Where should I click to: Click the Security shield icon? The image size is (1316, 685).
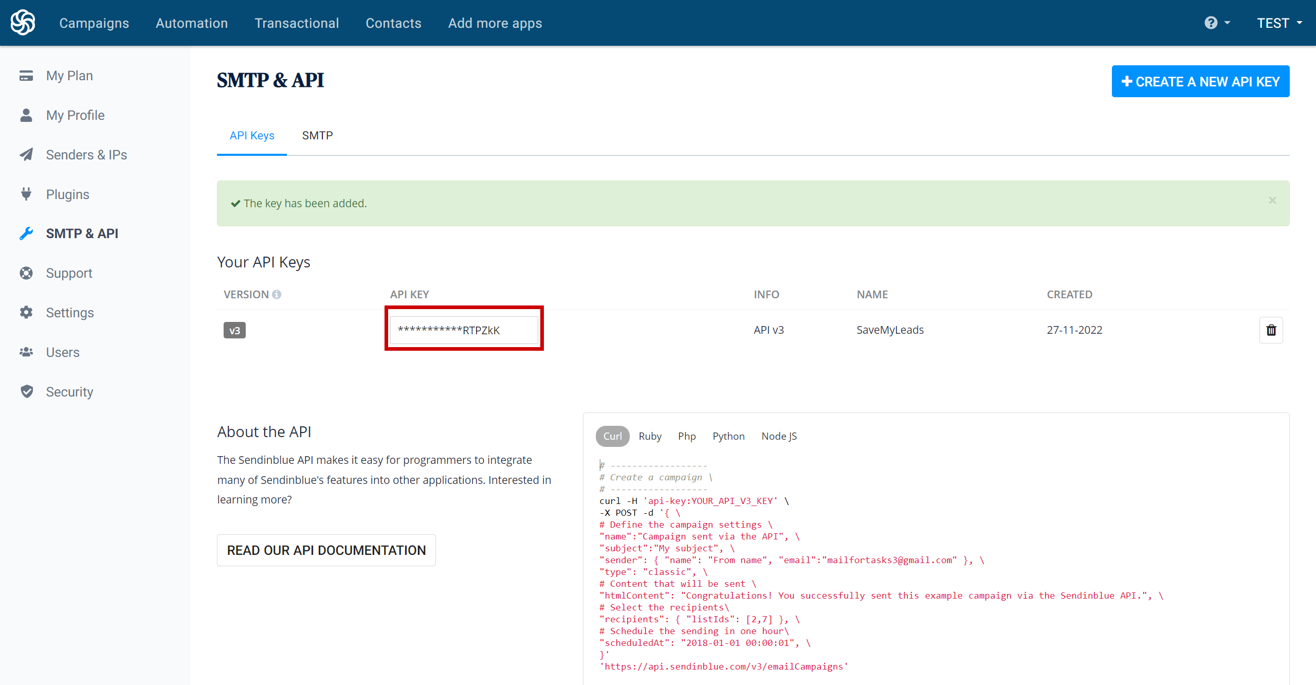tap(27, 391)
